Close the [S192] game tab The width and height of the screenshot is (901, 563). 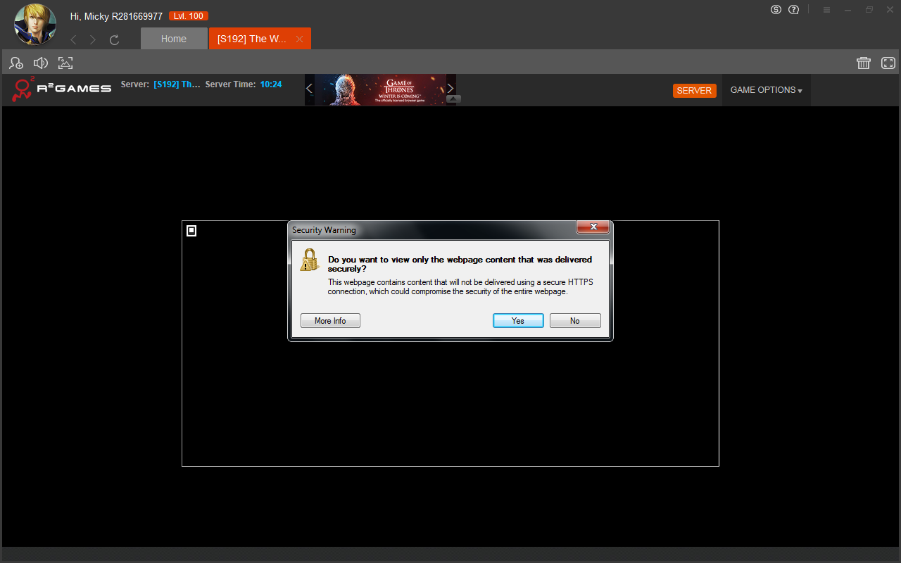(299, 39)
